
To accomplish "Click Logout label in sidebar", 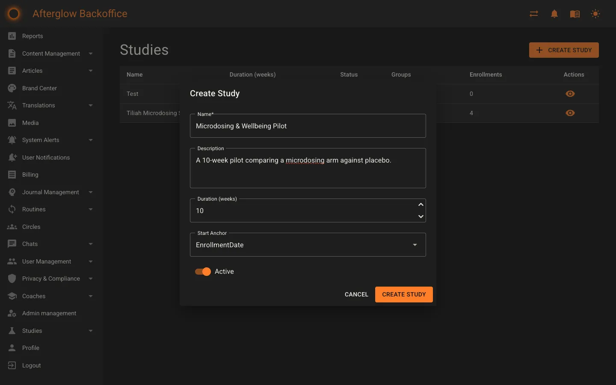I will (32, 365).
